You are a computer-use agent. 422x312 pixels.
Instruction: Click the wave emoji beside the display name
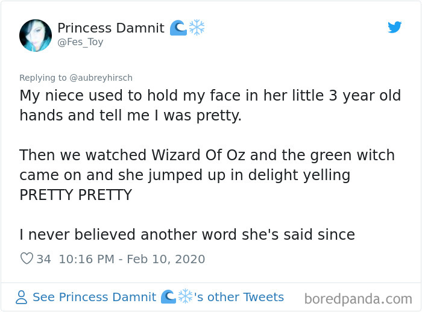[x=178, y=28]
